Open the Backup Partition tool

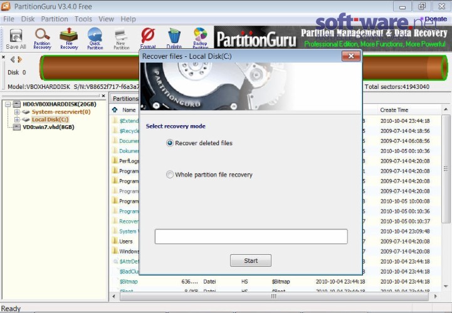tap(200, 38)
